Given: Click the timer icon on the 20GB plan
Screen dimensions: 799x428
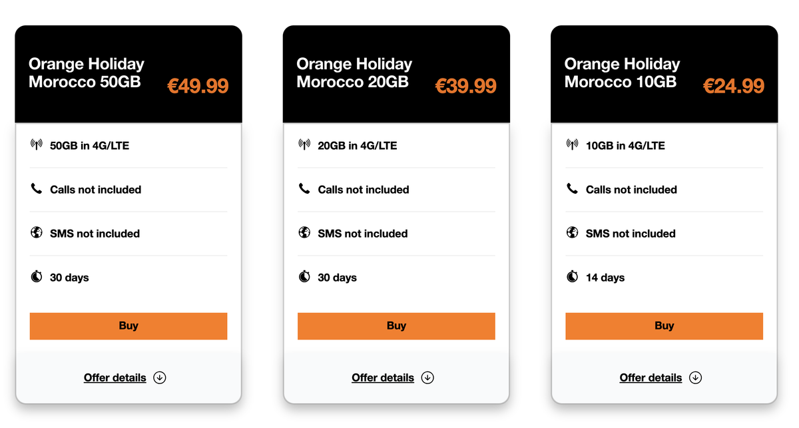Looking at the screenshot, I should (x=304, y=277).
